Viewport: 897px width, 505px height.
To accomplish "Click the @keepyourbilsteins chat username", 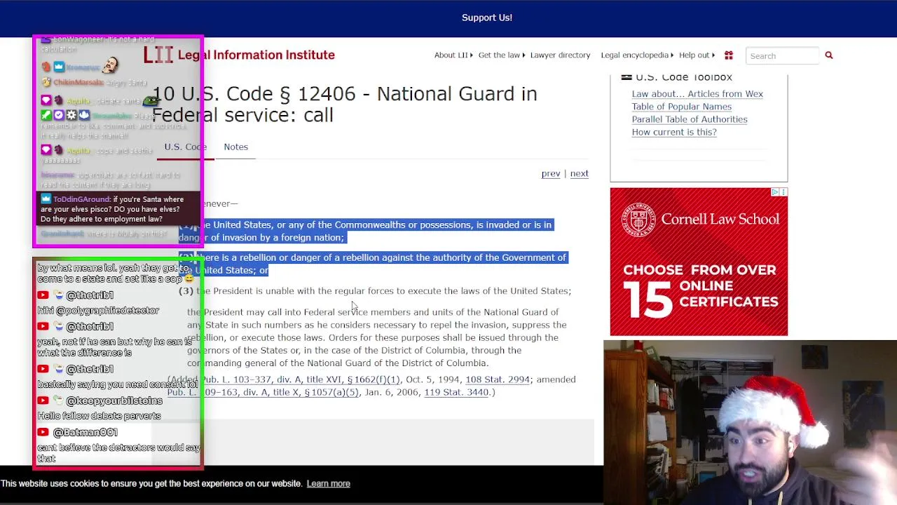I will tap(114, 400).
